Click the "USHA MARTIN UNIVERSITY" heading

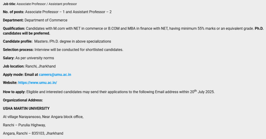pos(26,108)
